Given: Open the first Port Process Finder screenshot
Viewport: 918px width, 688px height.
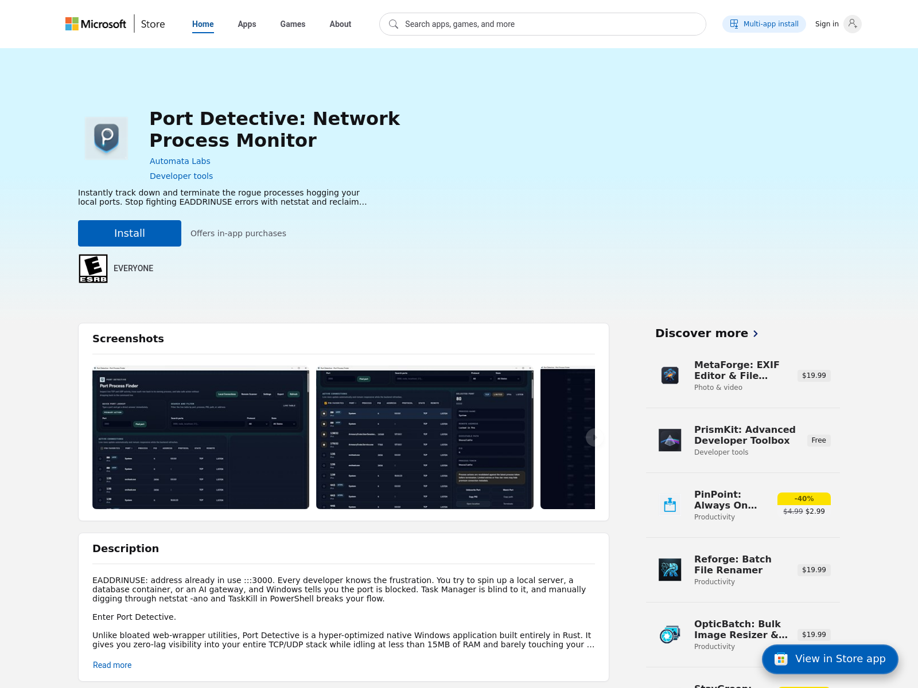Looking at the screenshot, I should 201,438.
